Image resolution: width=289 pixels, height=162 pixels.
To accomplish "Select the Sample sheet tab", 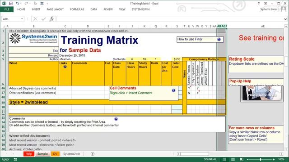I will (42, 154).
